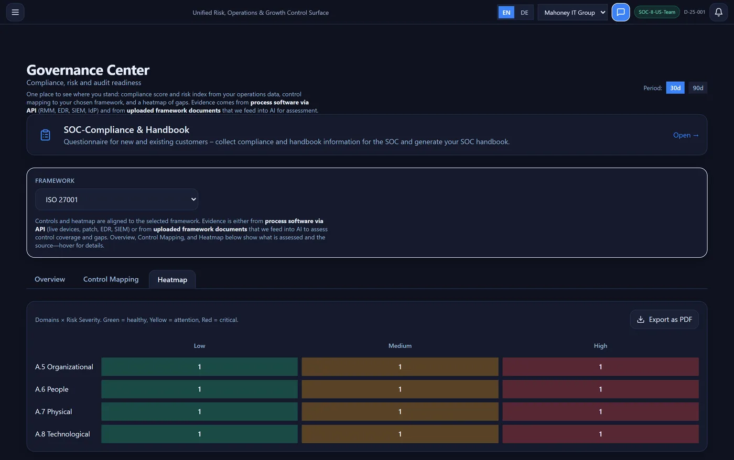The width and height of the screenshot is (734, 460).
Task: Open the SOC-Compliance questionnaire via Open link
Action: 686,135
